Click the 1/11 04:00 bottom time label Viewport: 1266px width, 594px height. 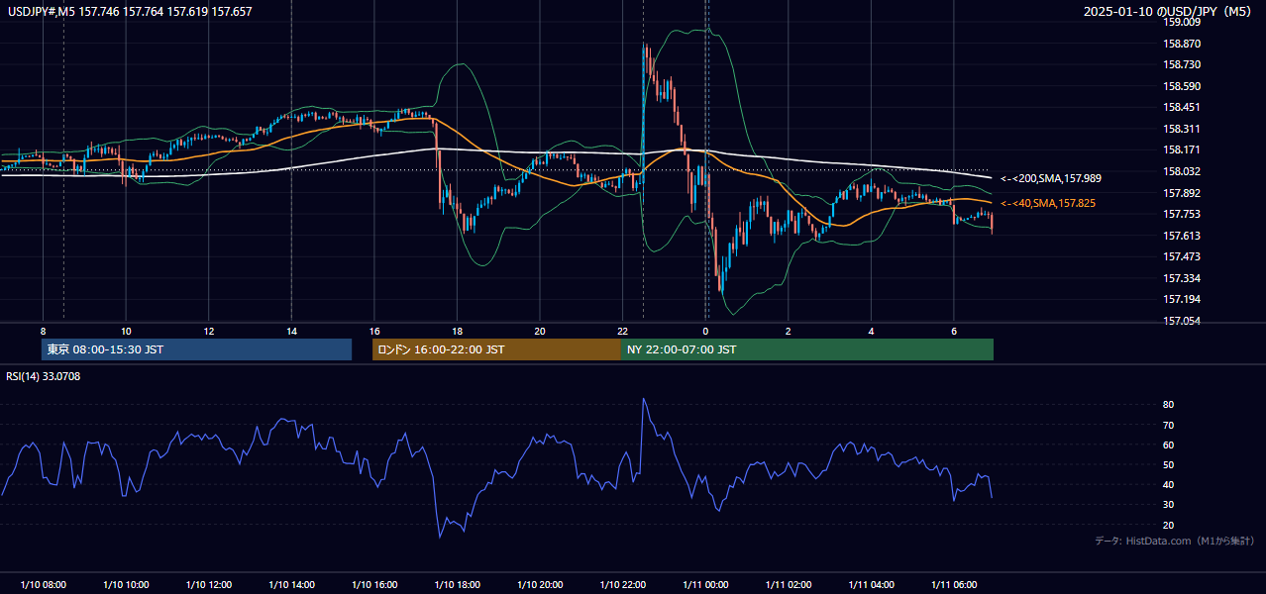(871, 585)
